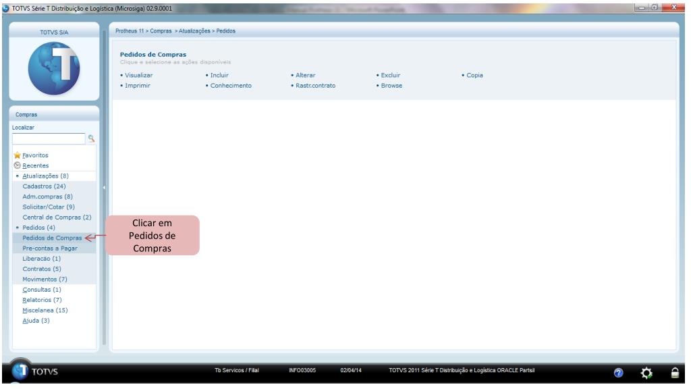Click the TOTVS S/A panel header
The height and width of the screenshot is (389, 691).
[54, 32]
